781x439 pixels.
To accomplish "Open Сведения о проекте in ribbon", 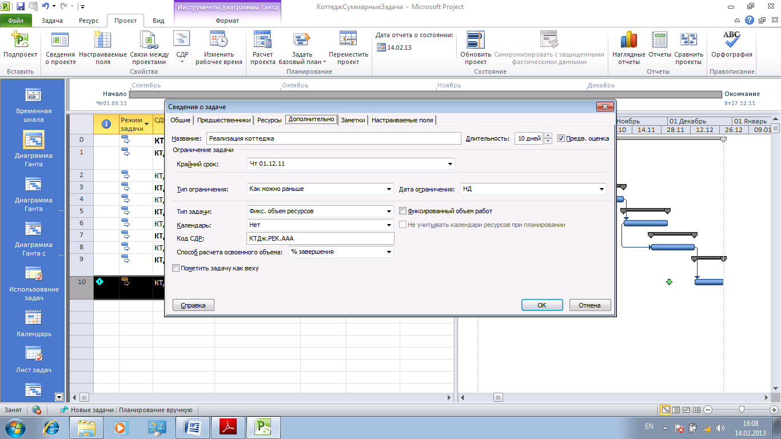I will click(x=61, y=49).
